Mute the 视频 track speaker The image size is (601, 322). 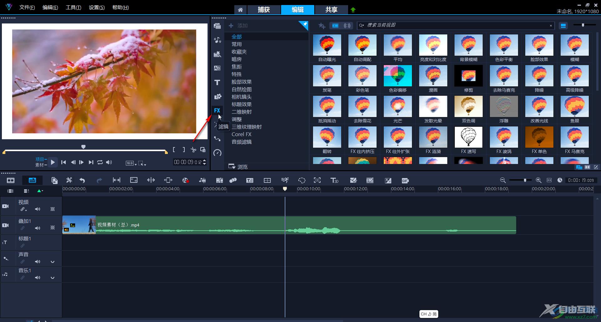[x=38, y=209]
